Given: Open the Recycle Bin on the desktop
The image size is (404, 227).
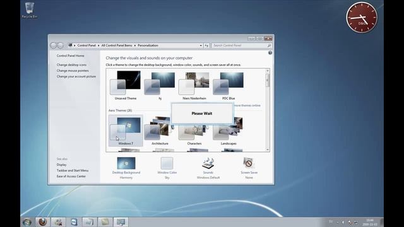Looking at the screenshot, I should [x=30, y=10].
